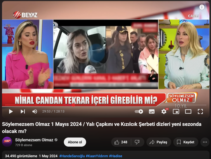Open the video info card icon
Image resolution: width=211 pixels, height=159 pixels.
click(x=202, y=7)
